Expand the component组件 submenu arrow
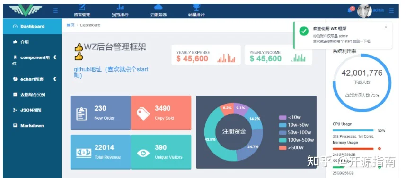The height and width of the screenshot is (178, 406). (54, 57)
